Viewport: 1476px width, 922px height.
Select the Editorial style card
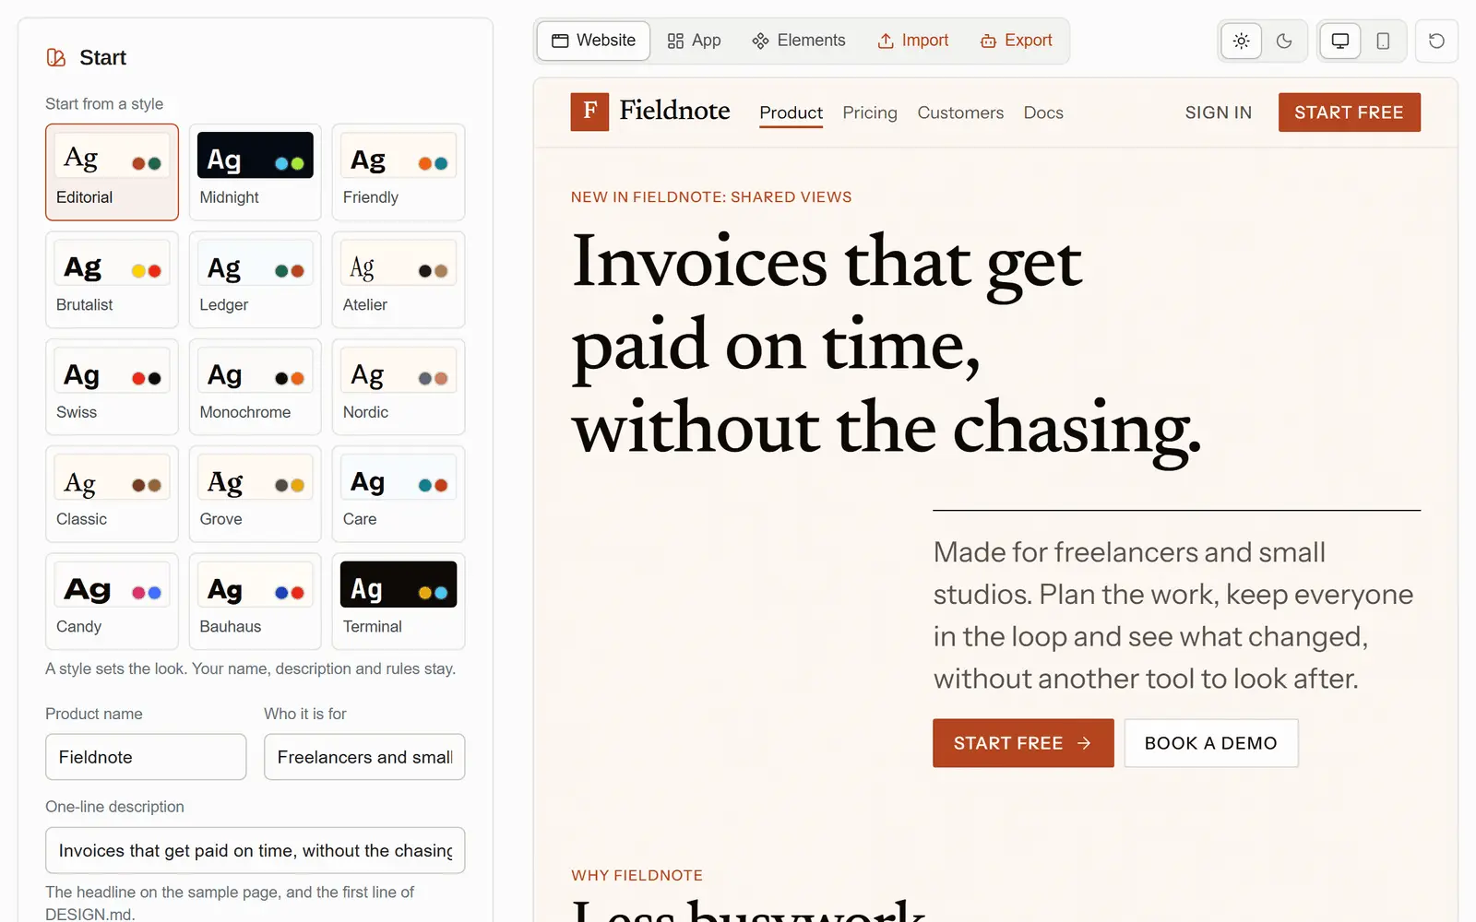tap(112, 172)
